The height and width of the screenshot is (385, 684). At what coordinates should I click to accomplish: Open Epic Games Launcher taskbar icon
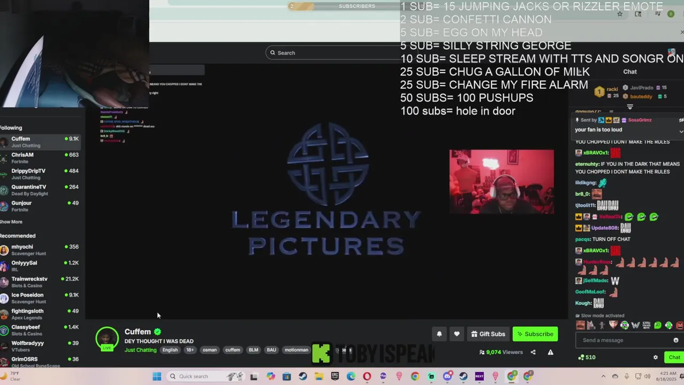(x=335, y=376)
